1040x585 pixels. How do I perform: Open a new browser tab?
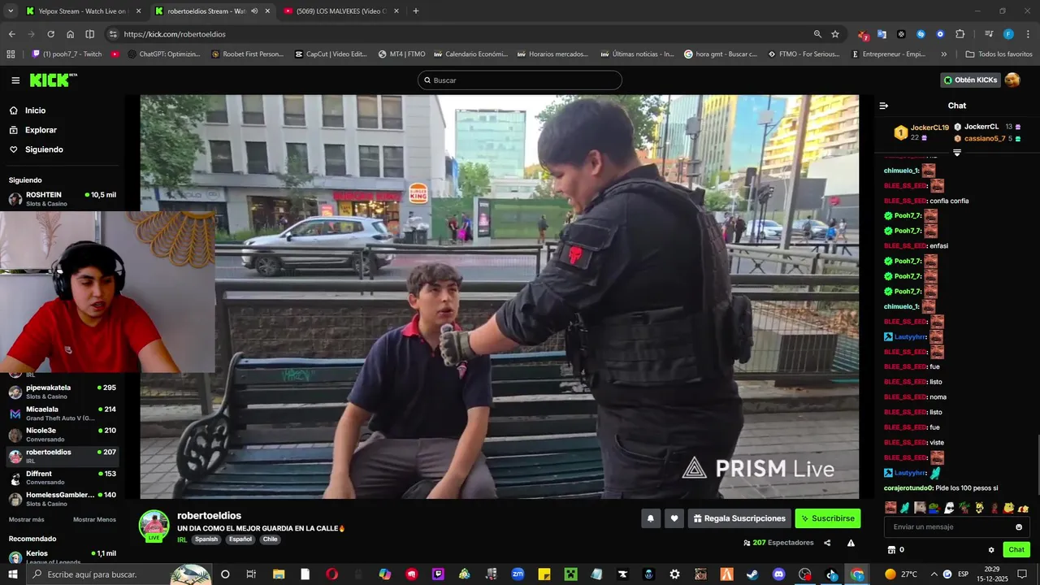point(416,11)
